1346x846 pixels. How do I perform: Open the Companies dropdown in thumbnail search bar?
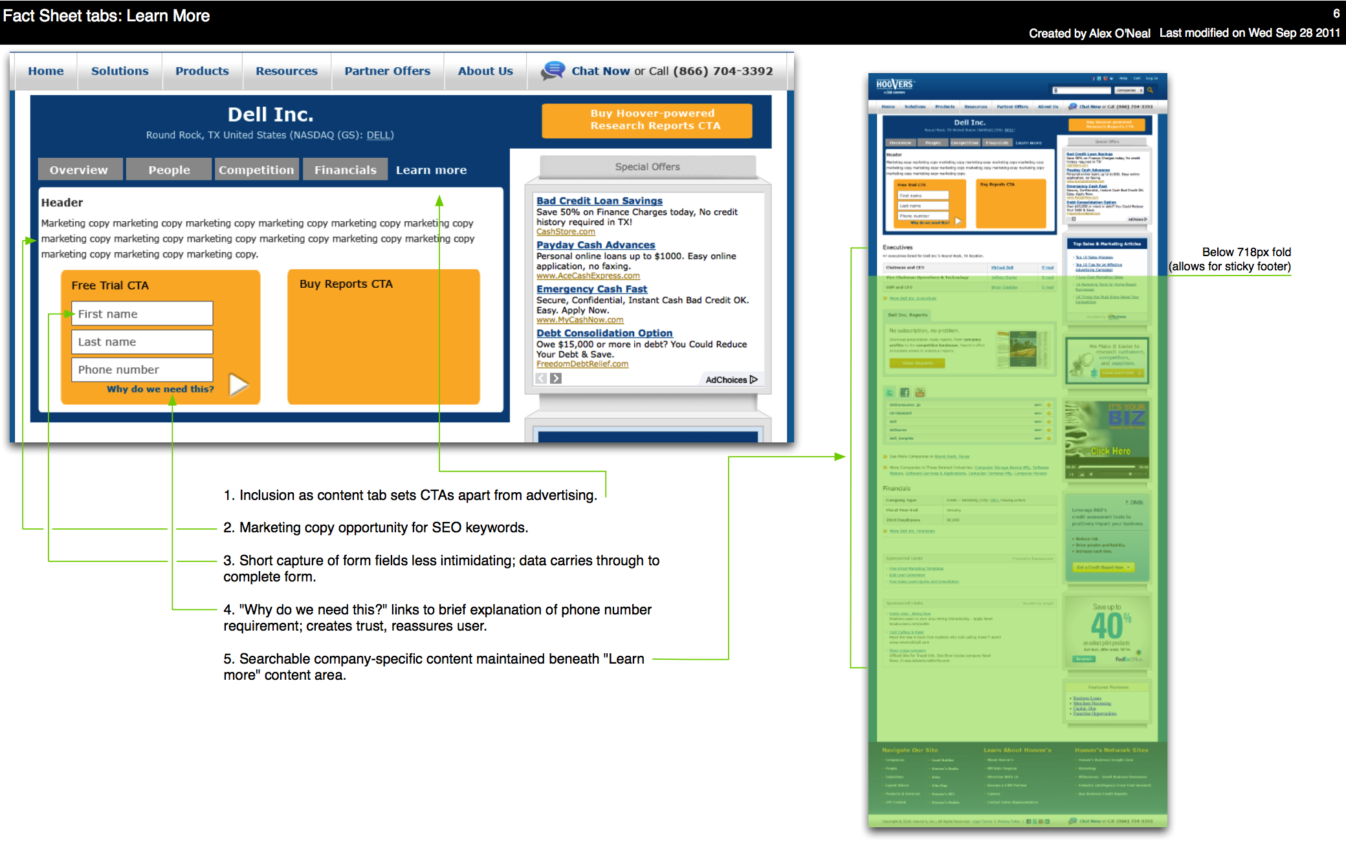[1129, 90]
